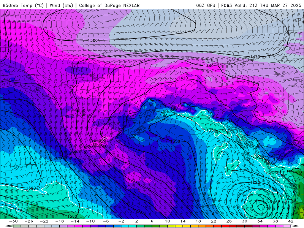
Task: Click the -14 colorbar tick label
Action: coord(75,221)
